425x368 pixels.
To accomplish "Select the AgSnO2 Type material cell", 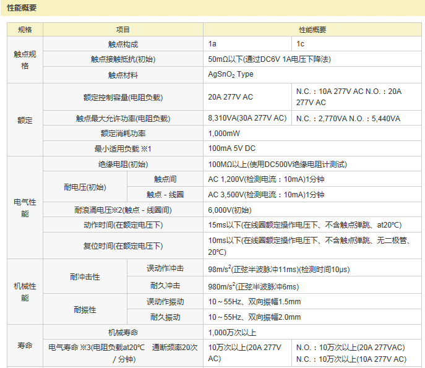I will [231, 74].
